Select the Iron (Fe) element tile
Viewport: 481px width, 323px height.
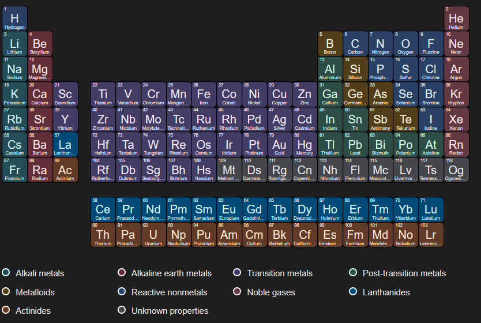[x=204, y=94]
